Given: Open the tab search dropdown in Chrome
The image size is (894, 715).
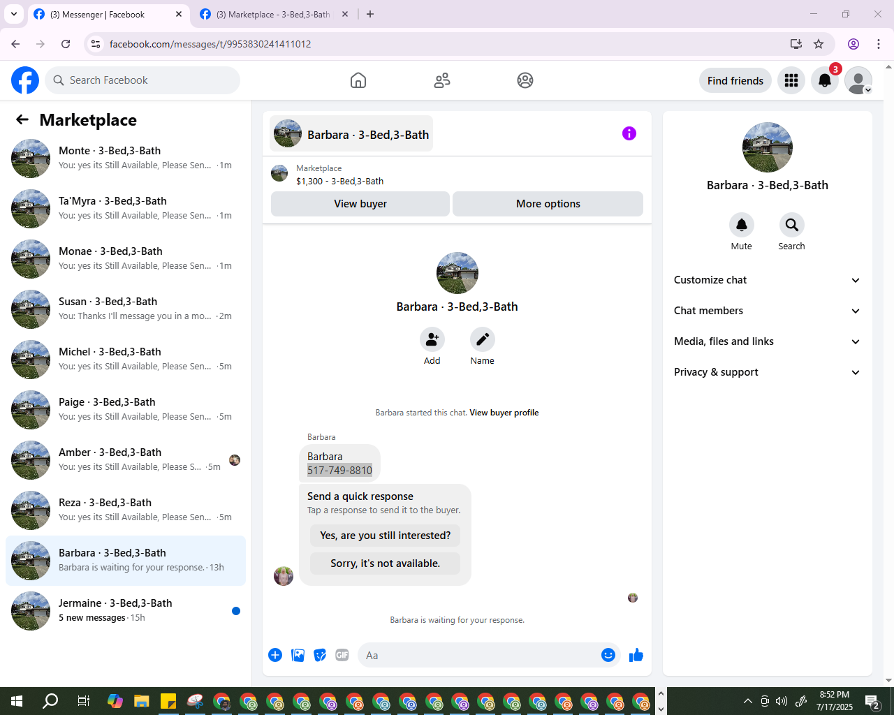Looking at the screenshot, I should [x=14, y=14].
